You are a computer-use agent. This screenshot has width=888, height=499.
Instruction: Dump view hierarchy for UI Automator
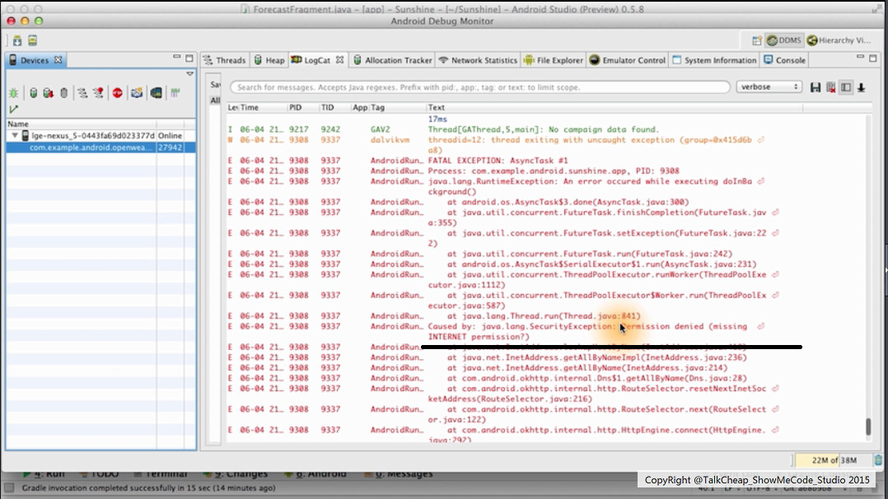[156, 93]
